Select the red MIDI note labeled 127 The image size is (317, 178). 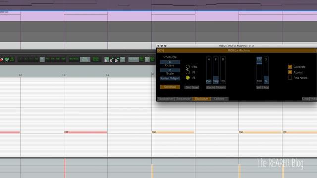[x=86, y=132]
